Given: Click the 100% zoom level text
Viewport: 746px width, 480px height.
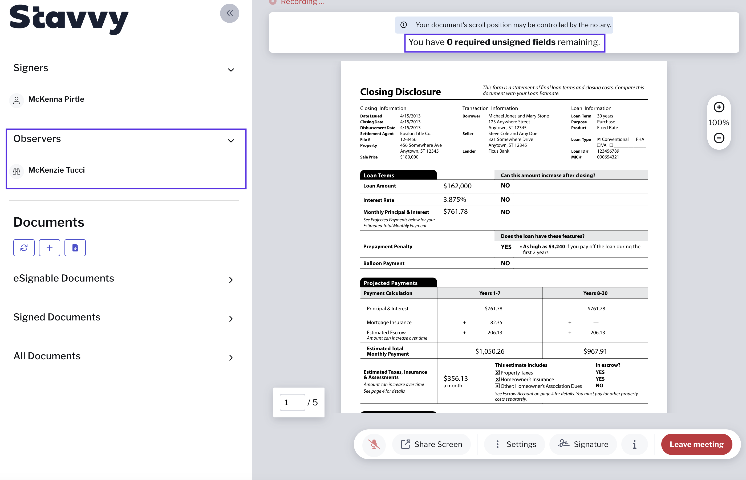Looking at the screenshot, I should (x=719, y=123).
